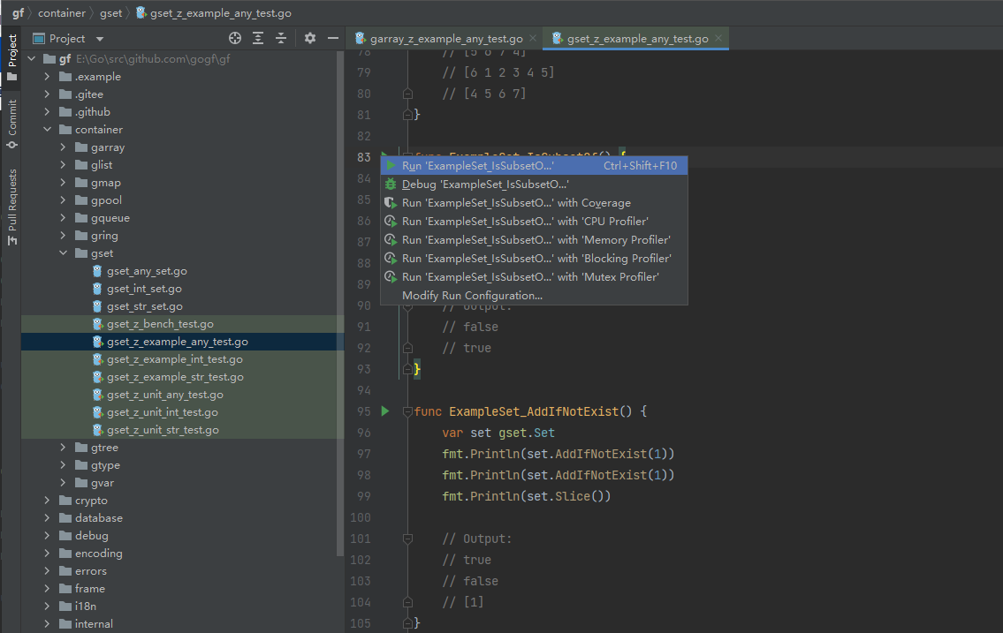Expand the garray folder
The height and width of the screenshot is (633, 1003).
tap(63, 147)
